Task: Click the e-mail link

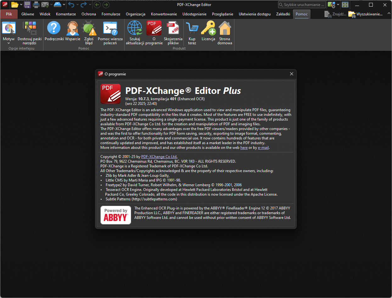Action: click(x=263, y=148)
